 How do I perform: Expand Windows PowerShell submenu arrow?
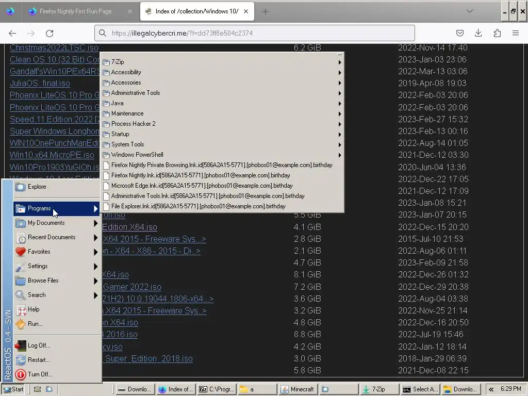pos(340,155)
